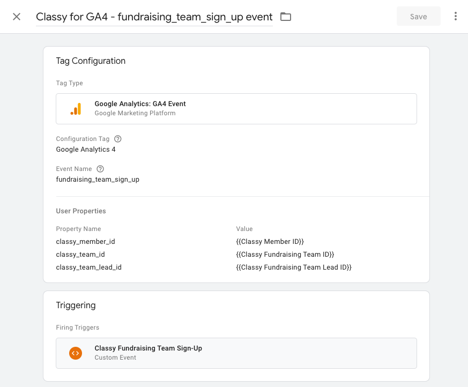Click the Save button

click(x=419, y=17)
